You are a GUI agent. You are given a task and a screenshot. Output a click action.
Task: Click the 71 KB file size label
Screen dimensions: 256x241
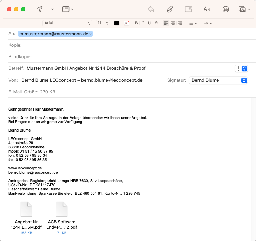62,233
